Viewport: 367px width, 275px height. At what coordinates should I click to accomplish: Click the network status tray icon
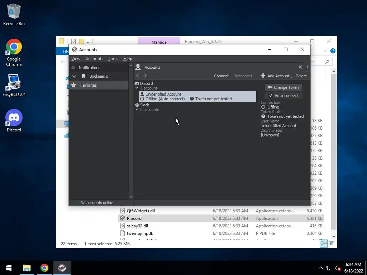click(329, 268)
